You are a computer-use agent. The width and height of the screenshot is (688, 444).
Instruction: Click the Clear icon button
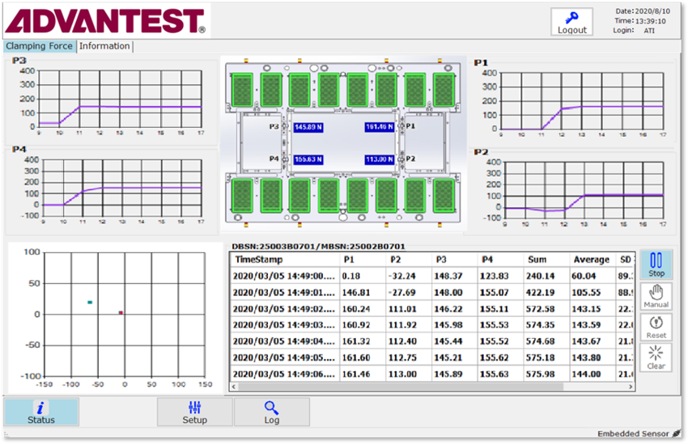pyautogui.click(x=656, y=357)
